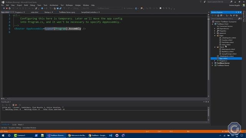Image resolution: width=246 pixels, height=138 pixels.
Task: Select Index.cshtml under Pages
Action: click(226, 45)
